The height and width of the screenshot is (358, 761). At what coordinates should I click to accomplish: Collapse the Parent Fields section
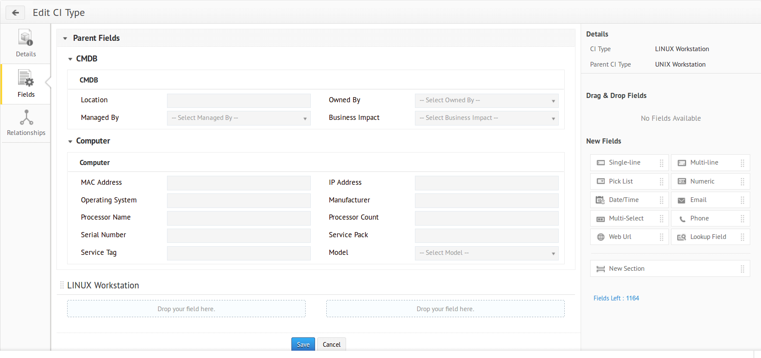coord(65,39)
